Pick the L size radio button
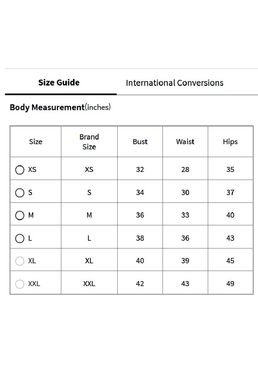258x387 pixels. click(20, 238)
